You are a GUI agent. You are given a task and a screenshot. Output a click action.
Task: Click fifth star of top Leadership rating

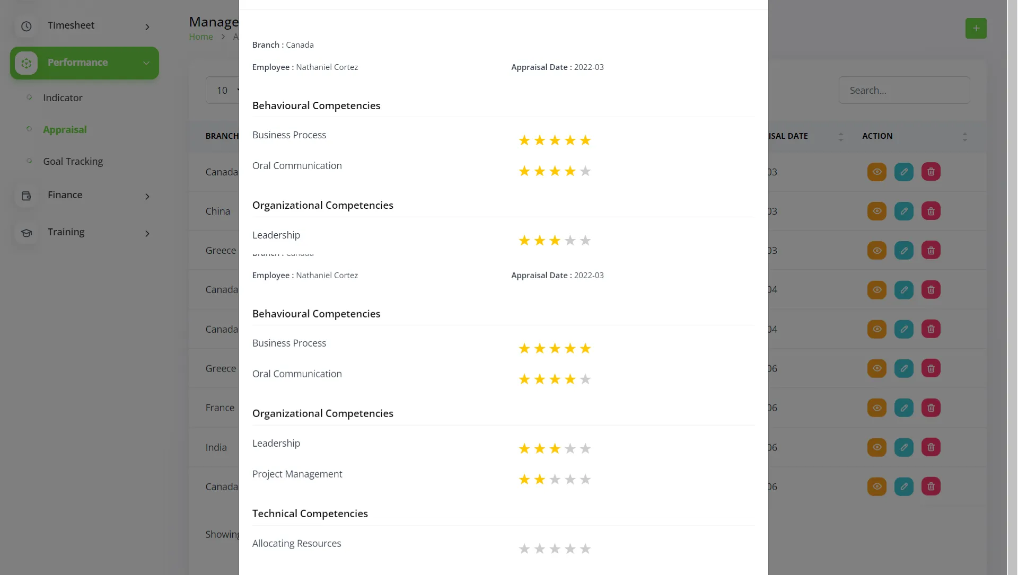(585, 241)
